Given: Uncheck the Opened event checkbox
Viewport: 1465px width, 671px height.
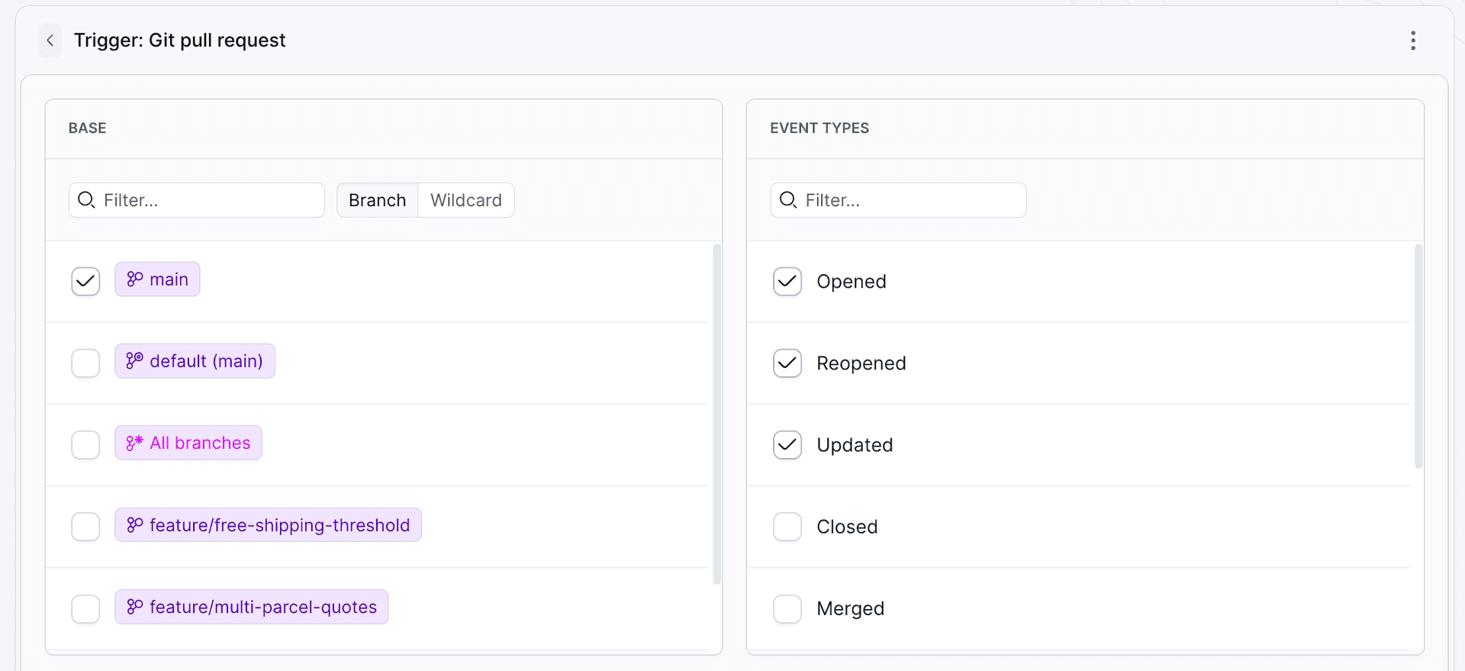Looking at the screenshot, I should (x=787, y=281).
